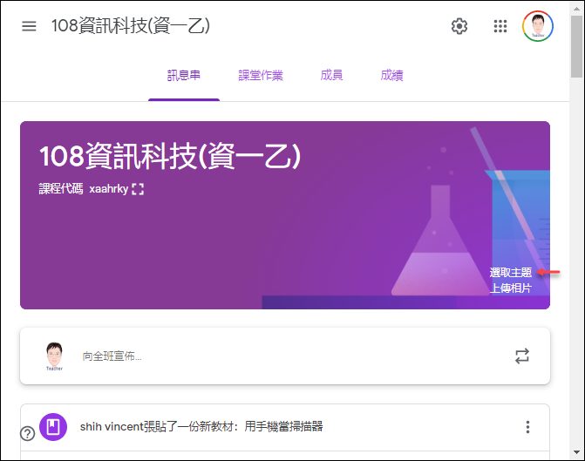This screenshot has width=585, height=461.
Task: Open the 成績 tab
Action: click(x=391, y=76)
